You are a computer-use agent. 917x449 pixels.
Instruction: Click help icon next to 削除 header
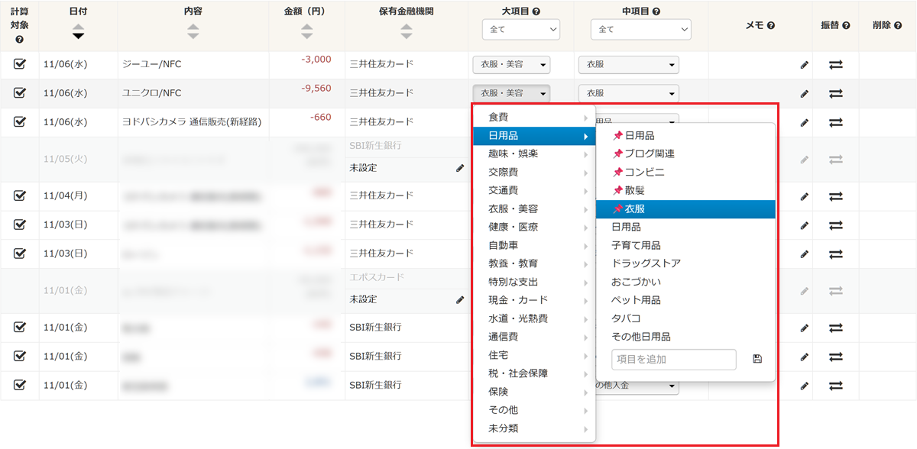(898, 26)
